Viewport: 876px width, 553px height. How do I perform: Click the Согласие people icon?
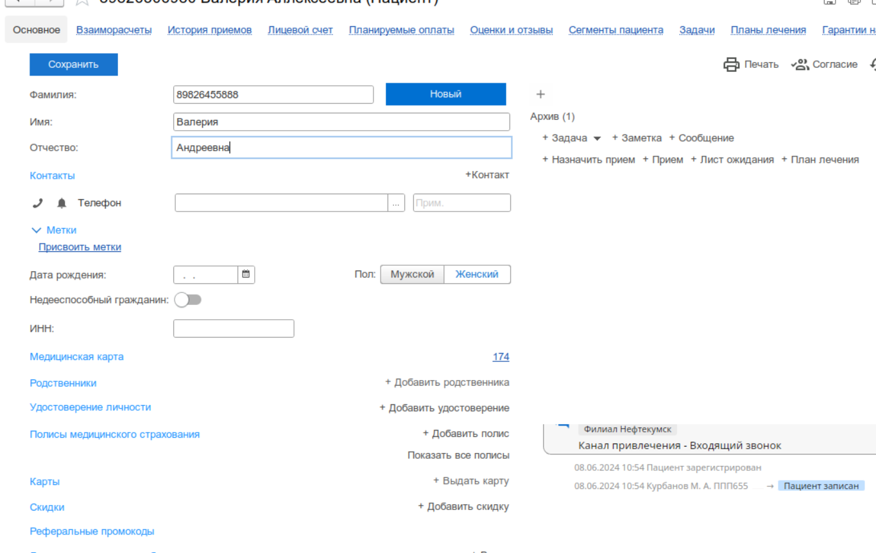click(x=800, y=64)
